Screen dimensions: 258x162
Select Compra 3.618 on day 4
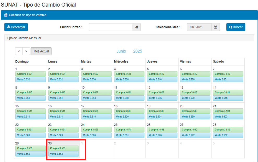coord(129,74)
